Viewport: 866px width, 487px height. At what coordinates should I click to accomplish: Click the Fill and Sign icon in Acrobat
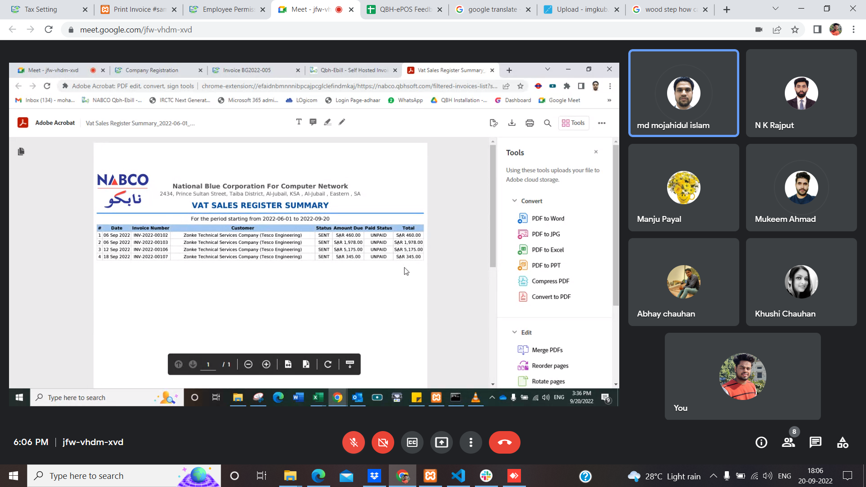493,123
